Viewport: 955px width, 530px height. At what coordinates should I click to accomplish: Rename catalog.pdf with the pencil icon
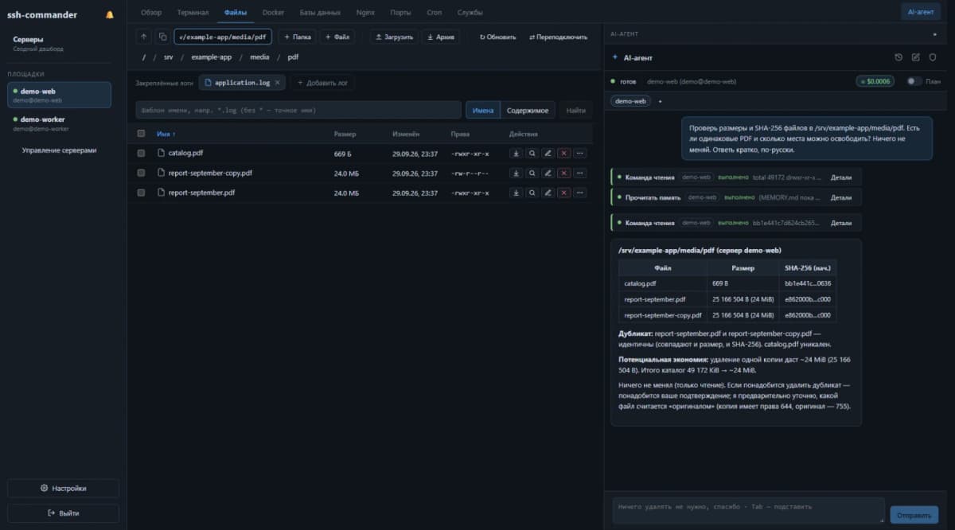(548, 153)
